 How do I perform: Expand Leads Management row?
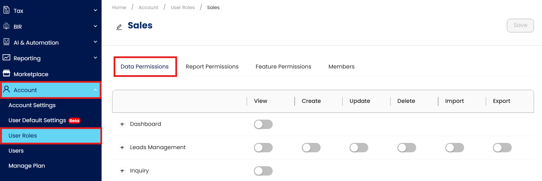122,147
